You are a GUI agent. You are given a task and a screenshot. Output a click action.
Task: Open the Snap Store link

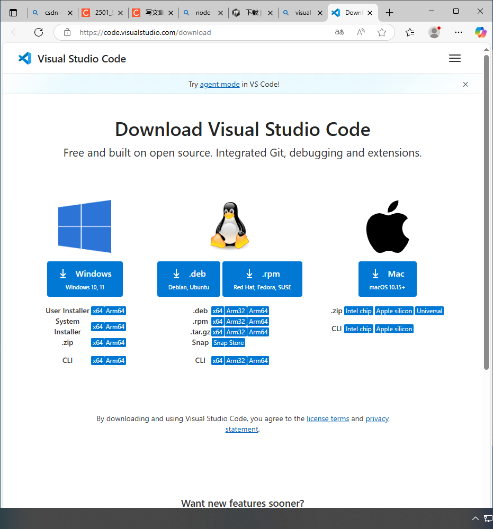click(228, 342)
